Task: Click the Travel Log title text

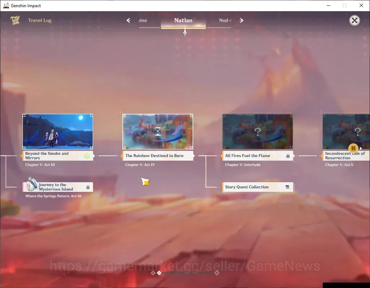Action: pyautogui.click(x=40, y=21)
